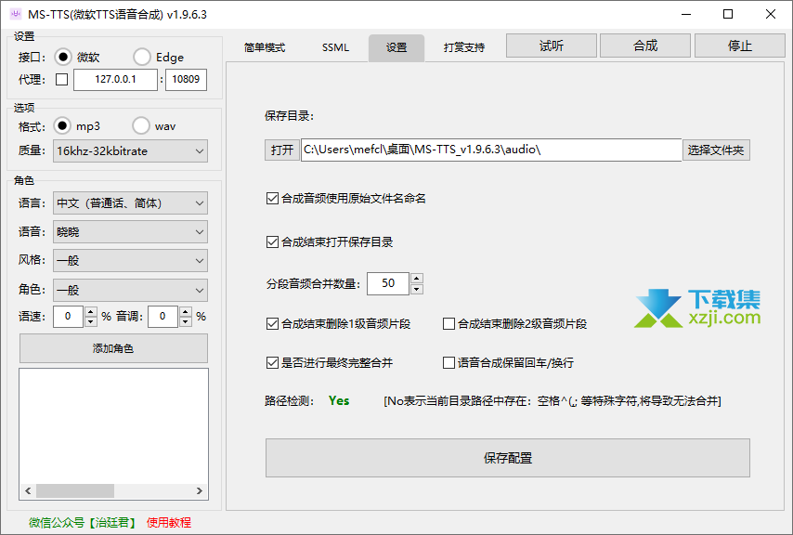The width and height of the screenshot is (793, 535).
Task: Click the 音调 pitch value field
Action: point(162,317)
